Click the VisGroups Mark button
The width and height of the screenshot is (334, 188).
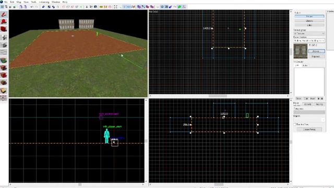(x=313, y=99)
